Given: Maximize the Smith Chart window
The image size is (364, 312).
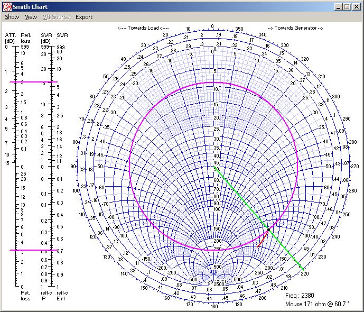Looking at the screenshot, I should point(347,6).
